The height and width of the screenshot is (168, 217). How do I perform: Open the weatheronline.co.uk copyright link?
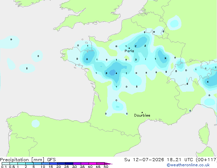tap(188, 165)
